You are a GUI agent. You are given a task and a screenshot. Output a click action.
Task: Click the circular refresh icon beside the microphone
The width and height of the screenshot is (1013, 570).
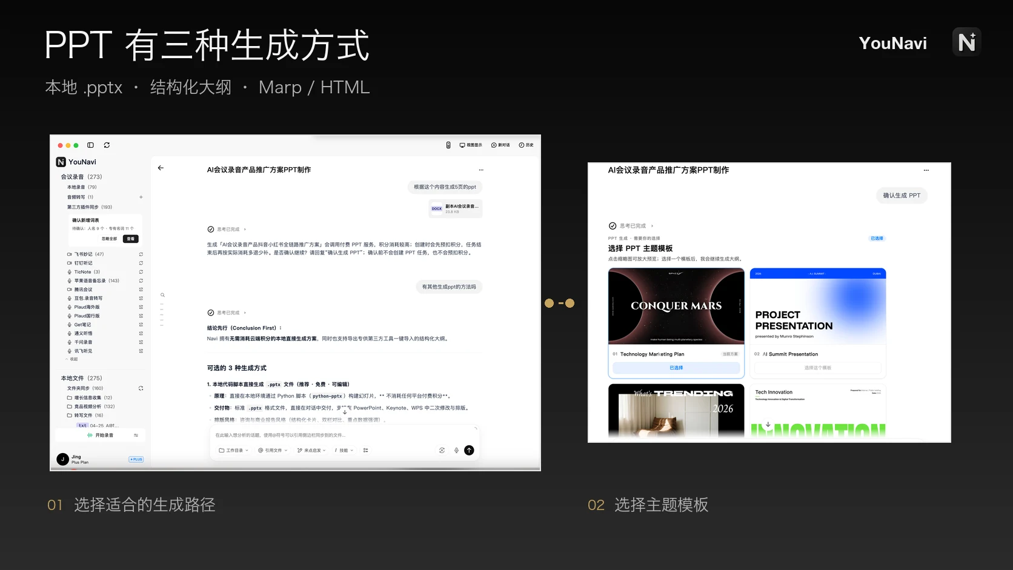pyautogui.click(x=442, y=451)
